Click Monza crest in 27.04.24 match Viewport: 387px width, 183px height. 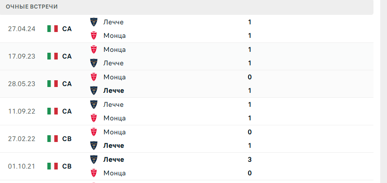click(x=94, y=35)
